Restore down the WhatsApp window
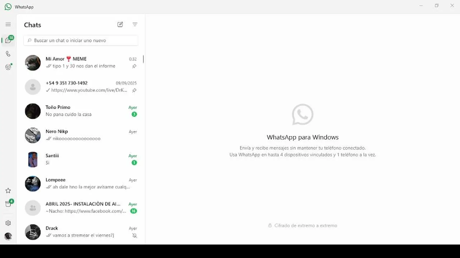The width and height of the screenshot is (460, 258). click(x=437, y=6)
